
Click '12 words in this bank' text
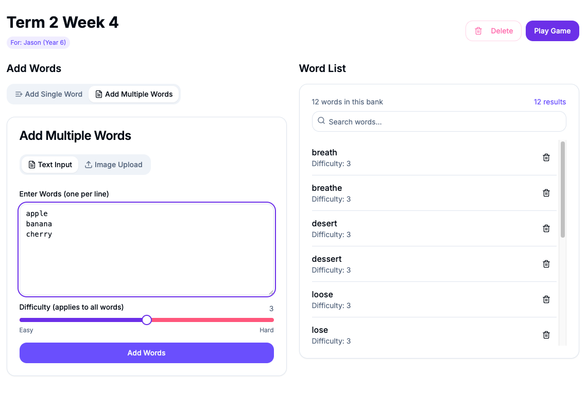pyautogui.click(x=348, y=102)
